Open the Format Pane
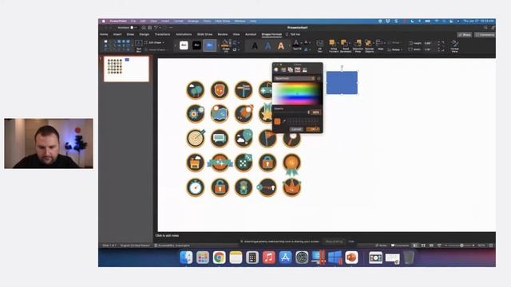 click(454, 45)
